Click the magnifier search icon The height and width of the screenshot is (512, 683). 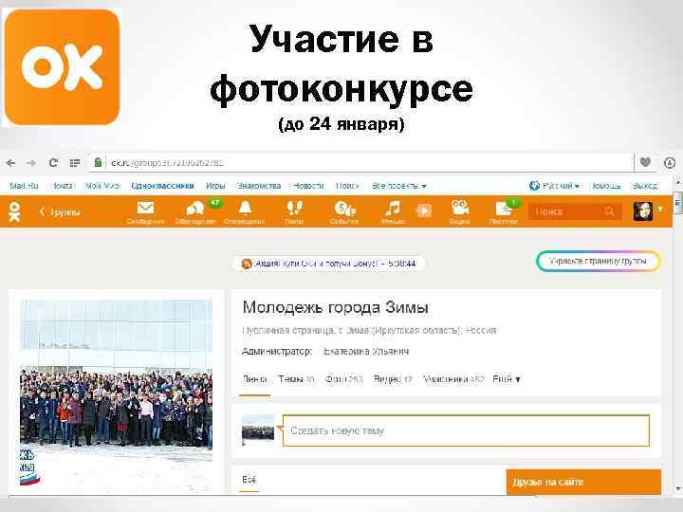pyautogui.click(x=609, y=211)
